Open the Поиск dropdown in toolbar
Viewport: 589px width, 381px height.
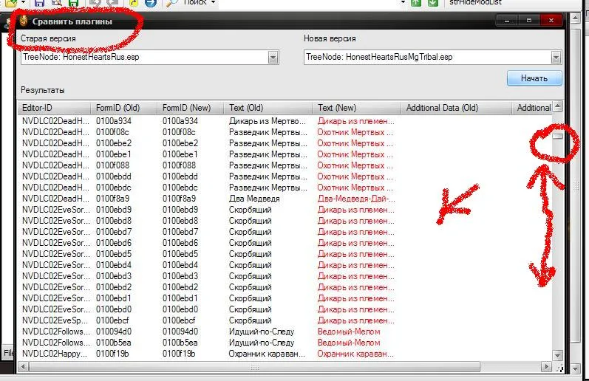click(x=213, y=2)
